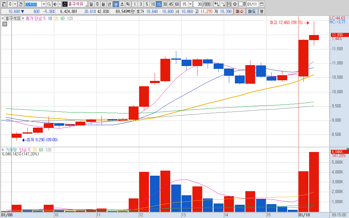Open the 주 market type dropdown arrow
This screenshot has width=349, height=218.
pyautogui.click(x=15, y=4)
